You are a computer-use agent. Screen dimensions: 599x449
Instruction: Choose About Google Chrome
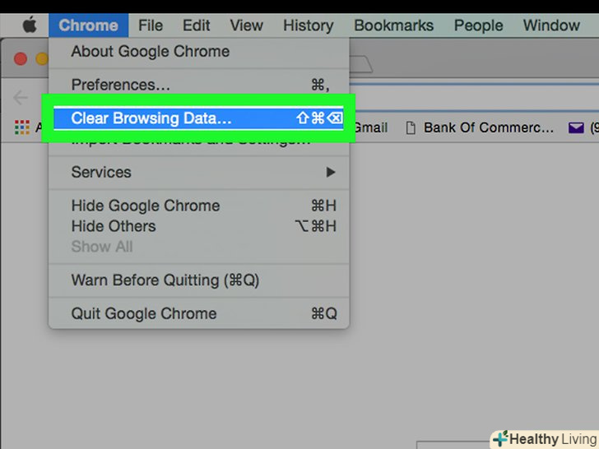[150, 52]
